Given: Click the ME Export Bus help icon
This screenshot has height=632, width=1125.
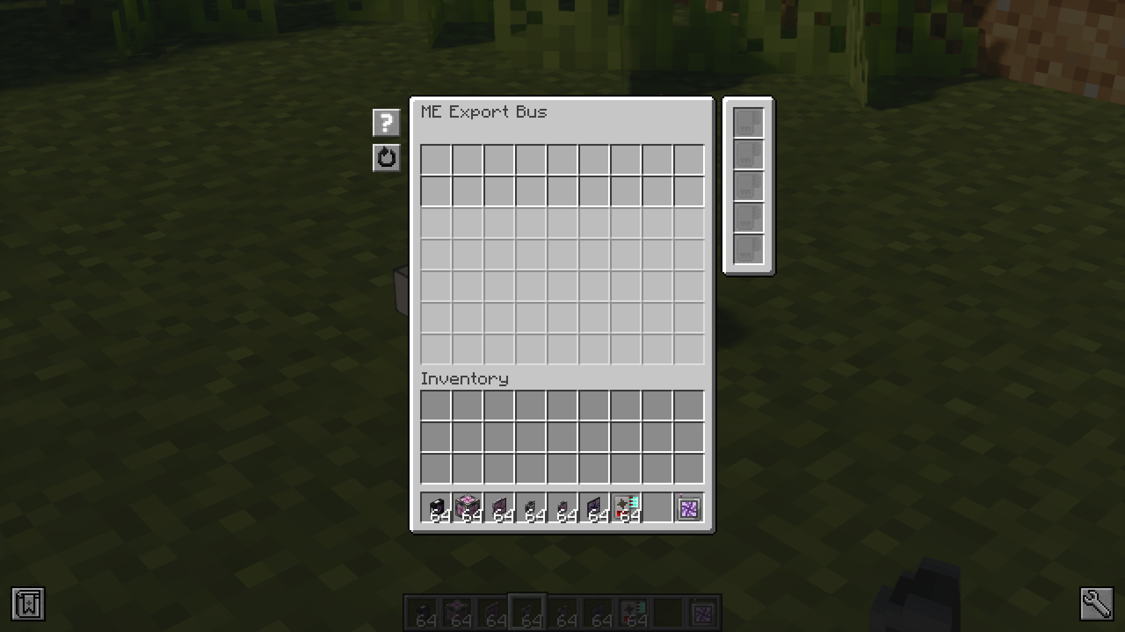Looking at the screenshot, I should 386,122.
